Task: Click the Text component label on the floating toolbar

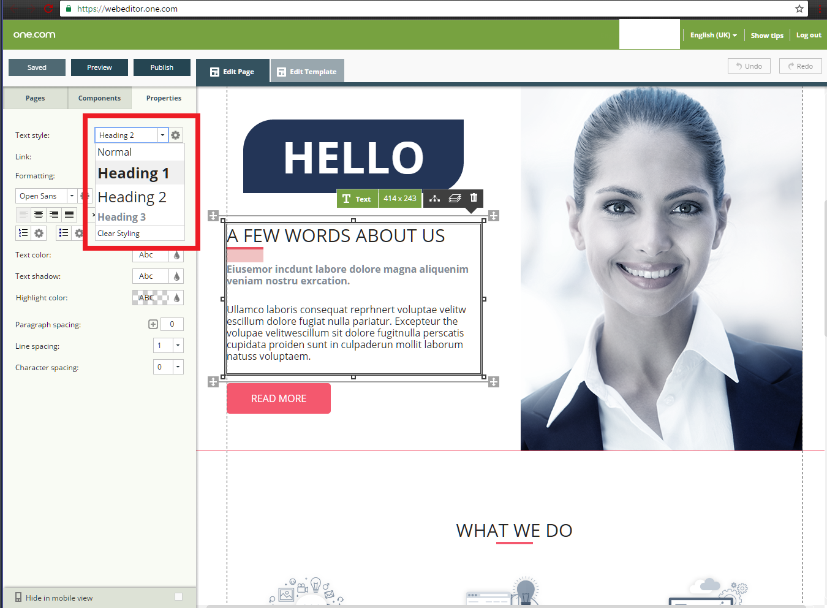Action: 357,199
